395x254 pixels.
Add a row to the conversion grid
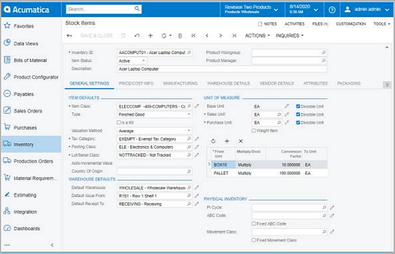point(227,141)
